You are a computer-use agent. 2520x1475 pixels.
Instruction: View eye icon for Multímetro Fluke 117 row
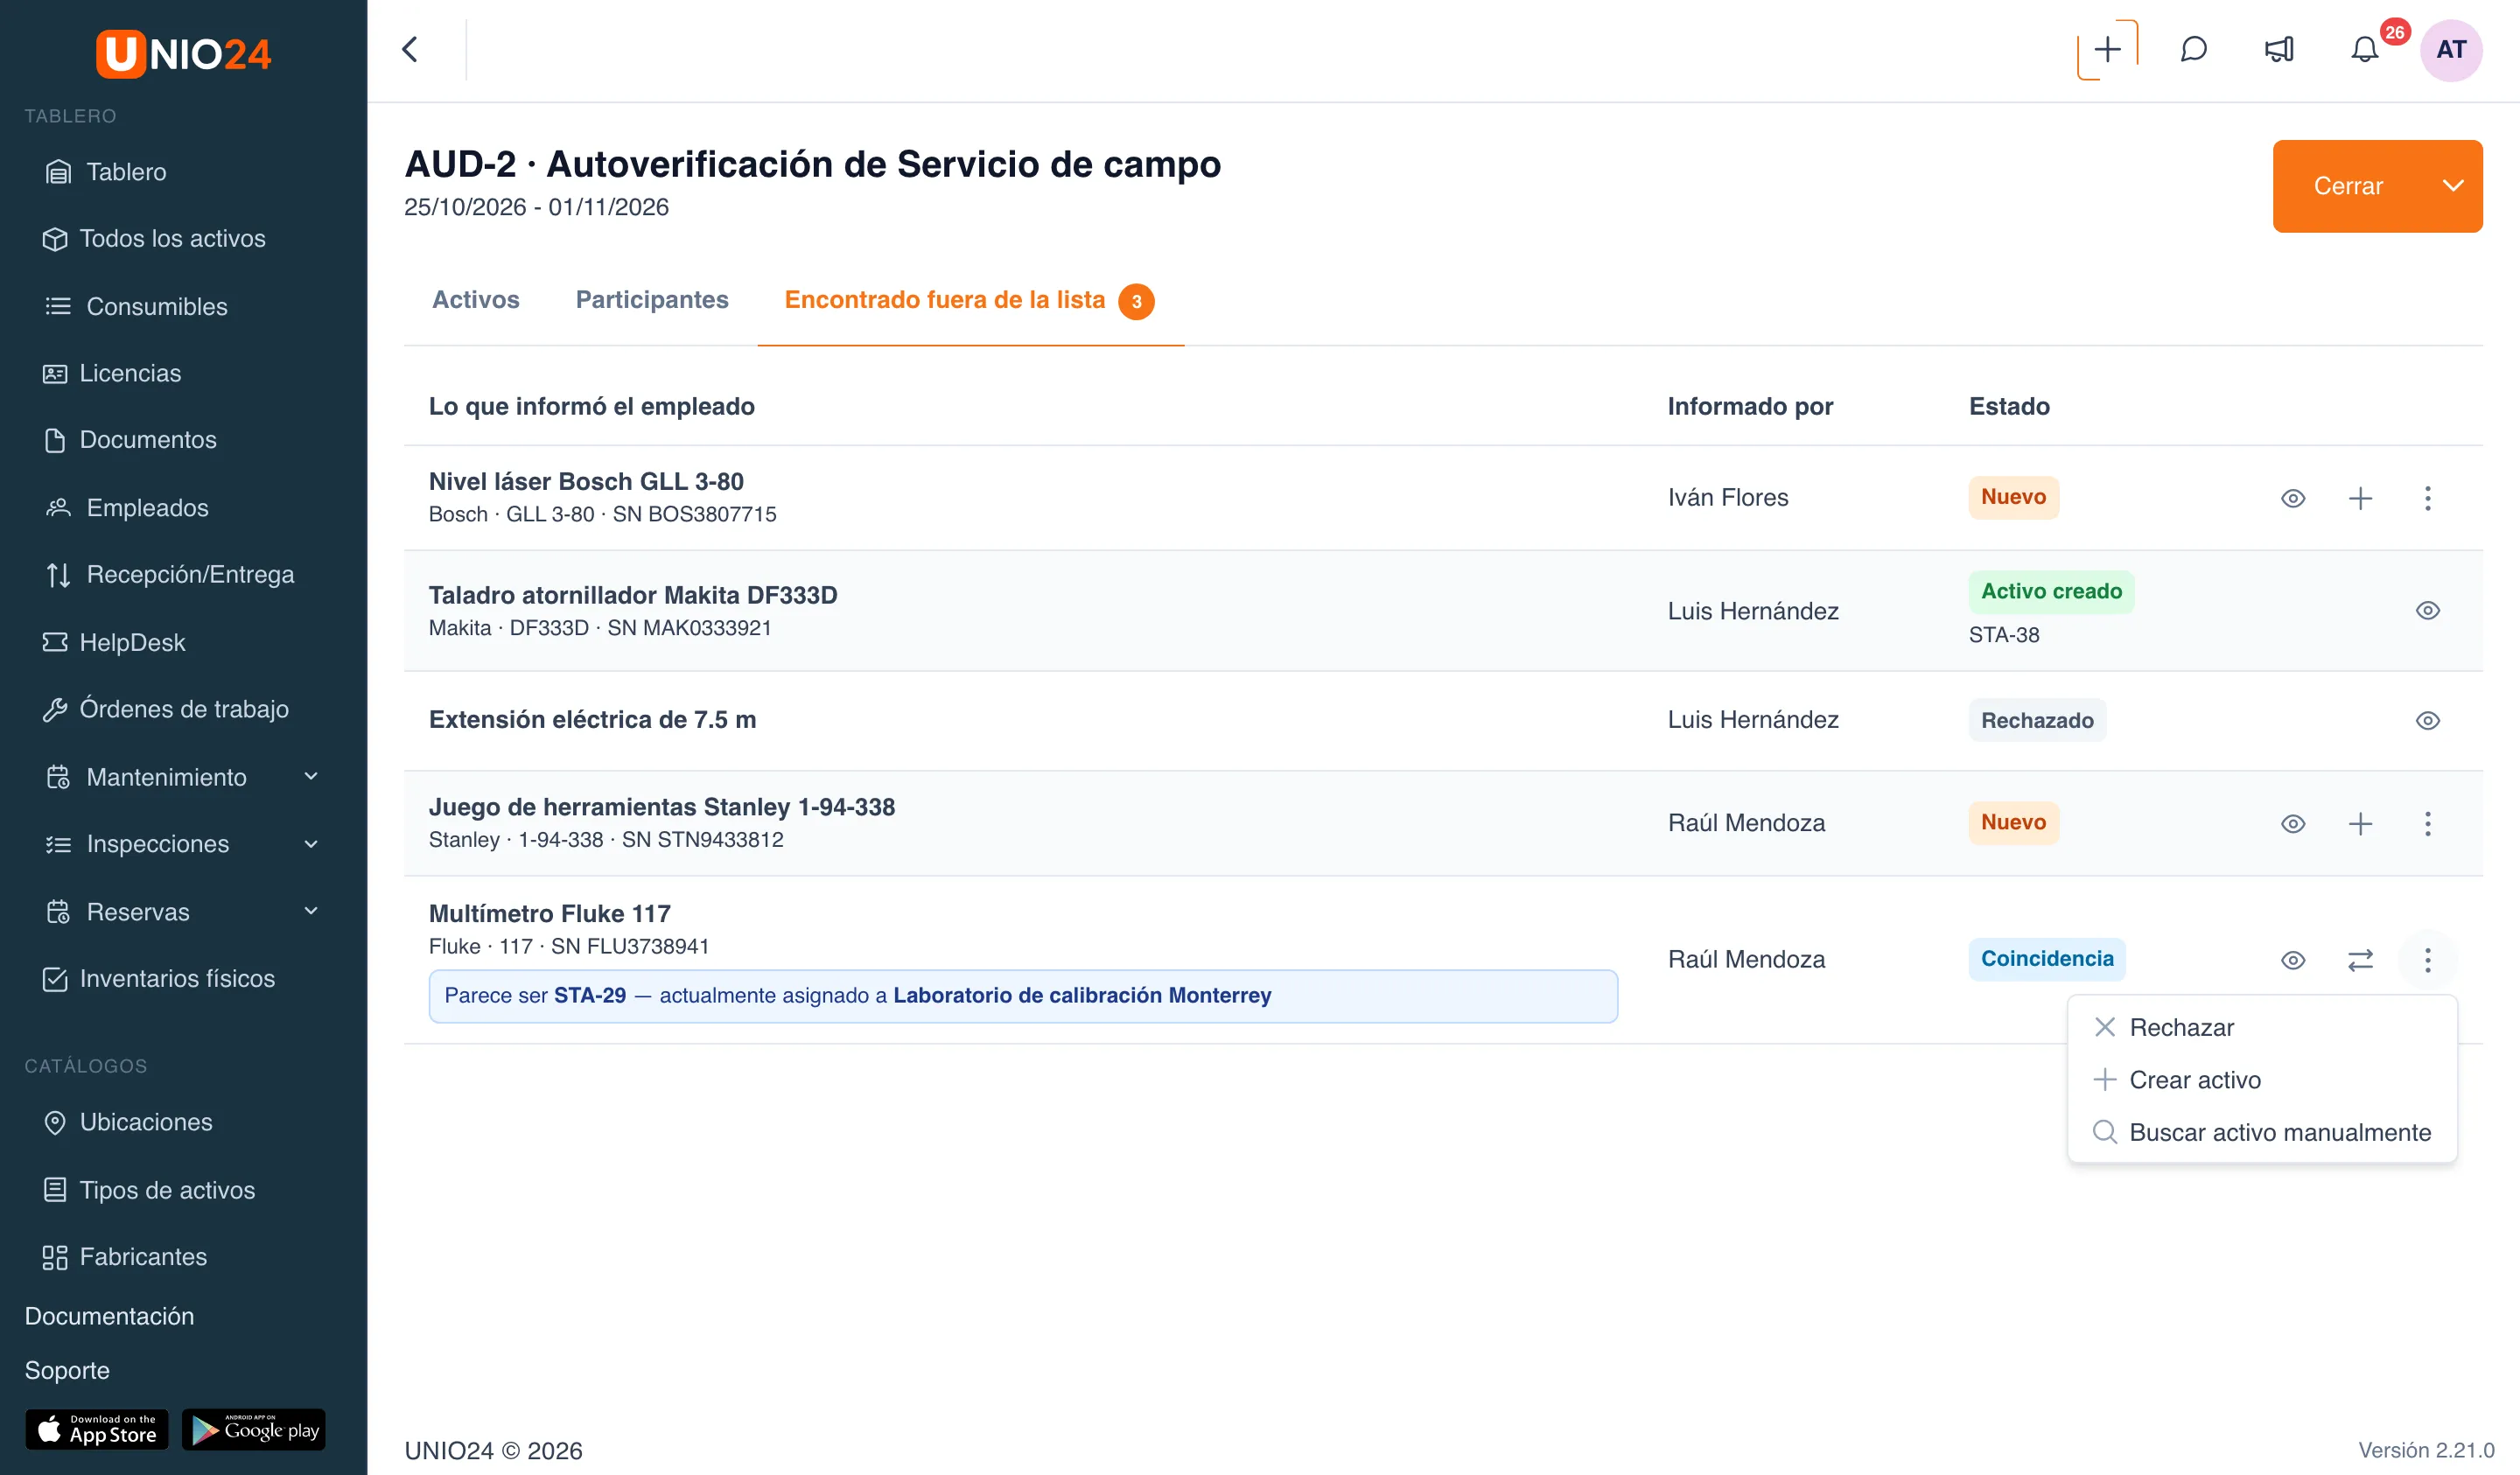pyautogui.click(x=2293, y=960)
